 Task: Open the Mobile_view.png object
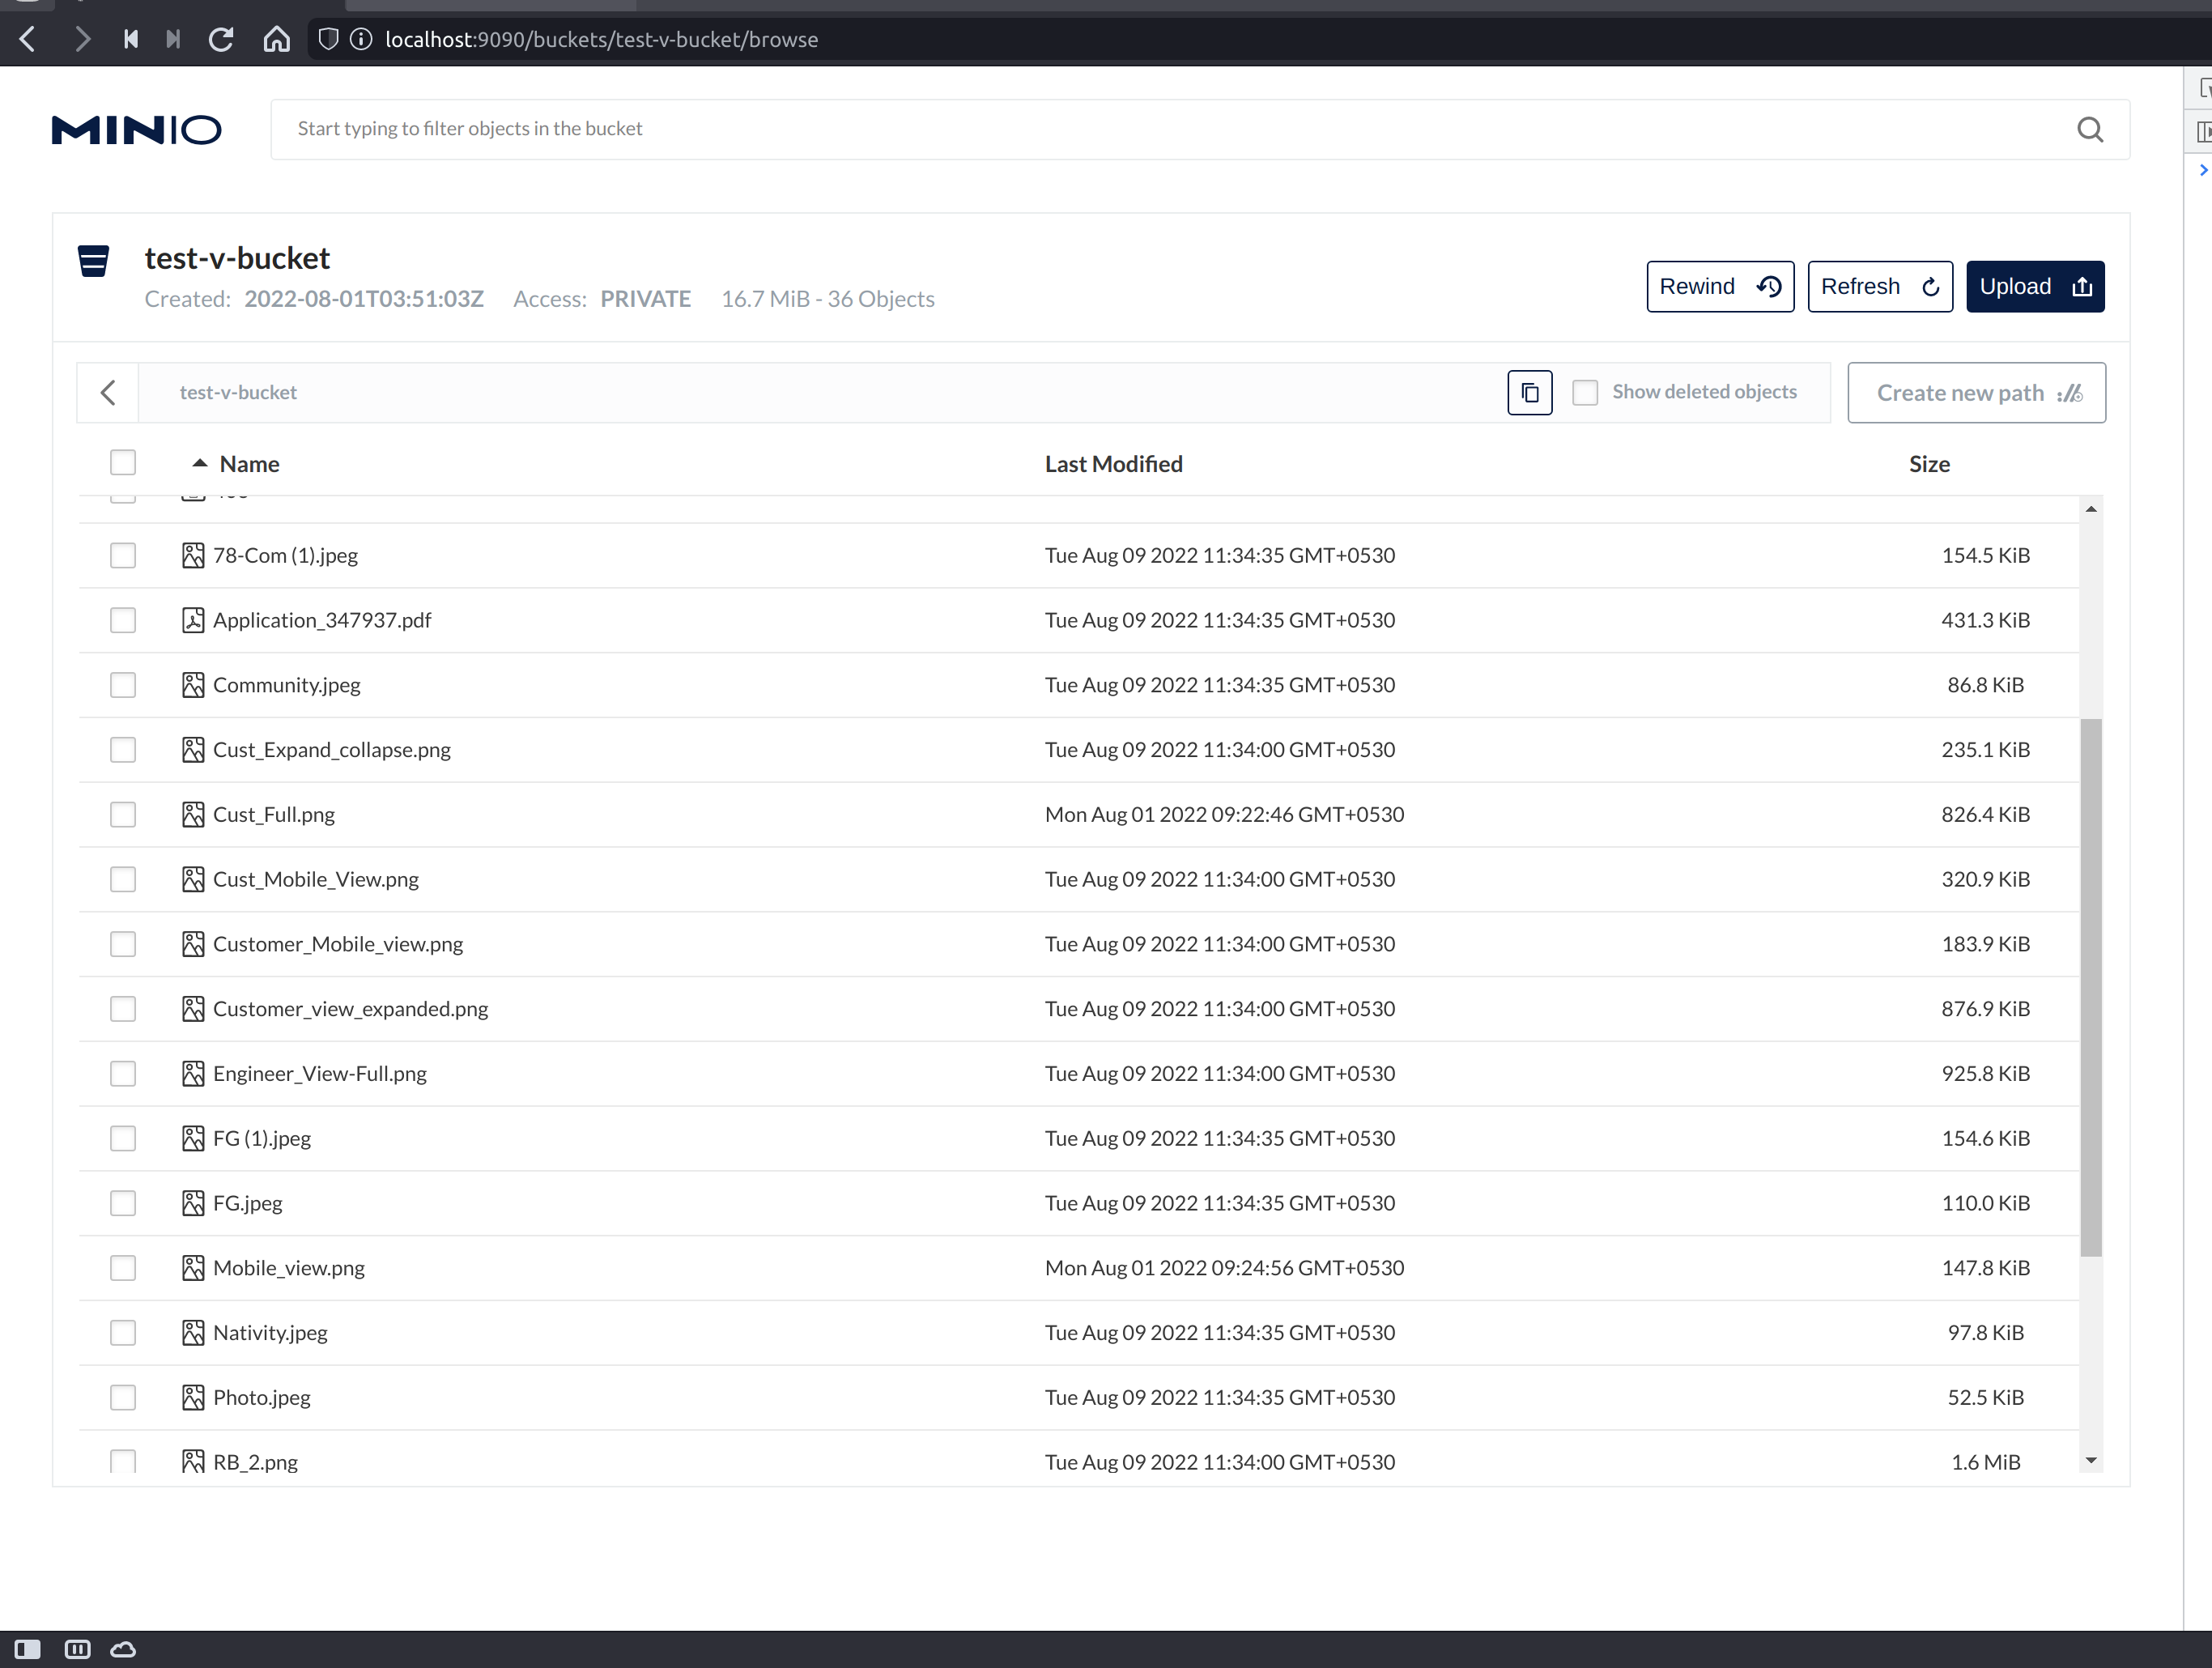289,1268
